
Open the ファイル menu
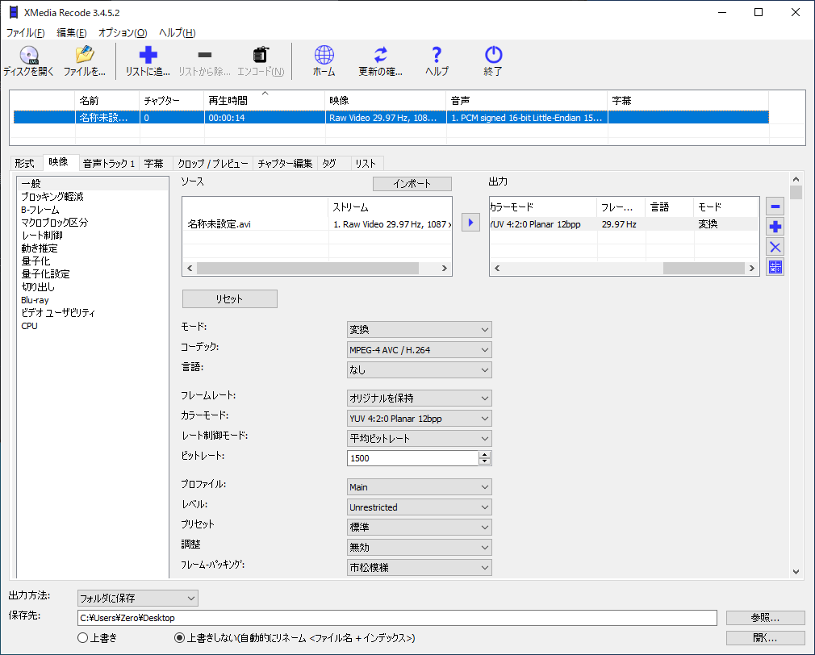[x=25, y=33]
